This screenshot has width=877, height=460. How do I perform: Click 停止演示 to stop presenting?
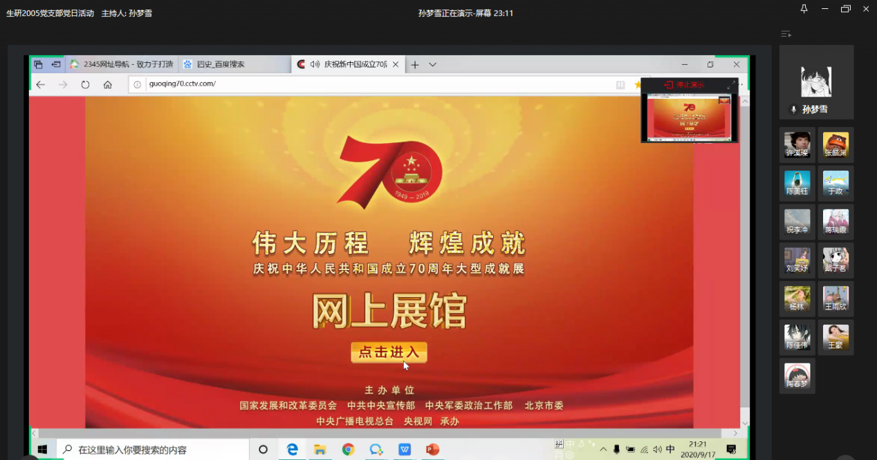tap(684, 84)
